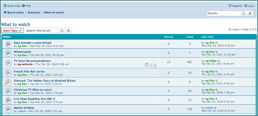The height and width of the screenshot is (116, 258).
Task: Open the Quick links menu
Action: 12,6
